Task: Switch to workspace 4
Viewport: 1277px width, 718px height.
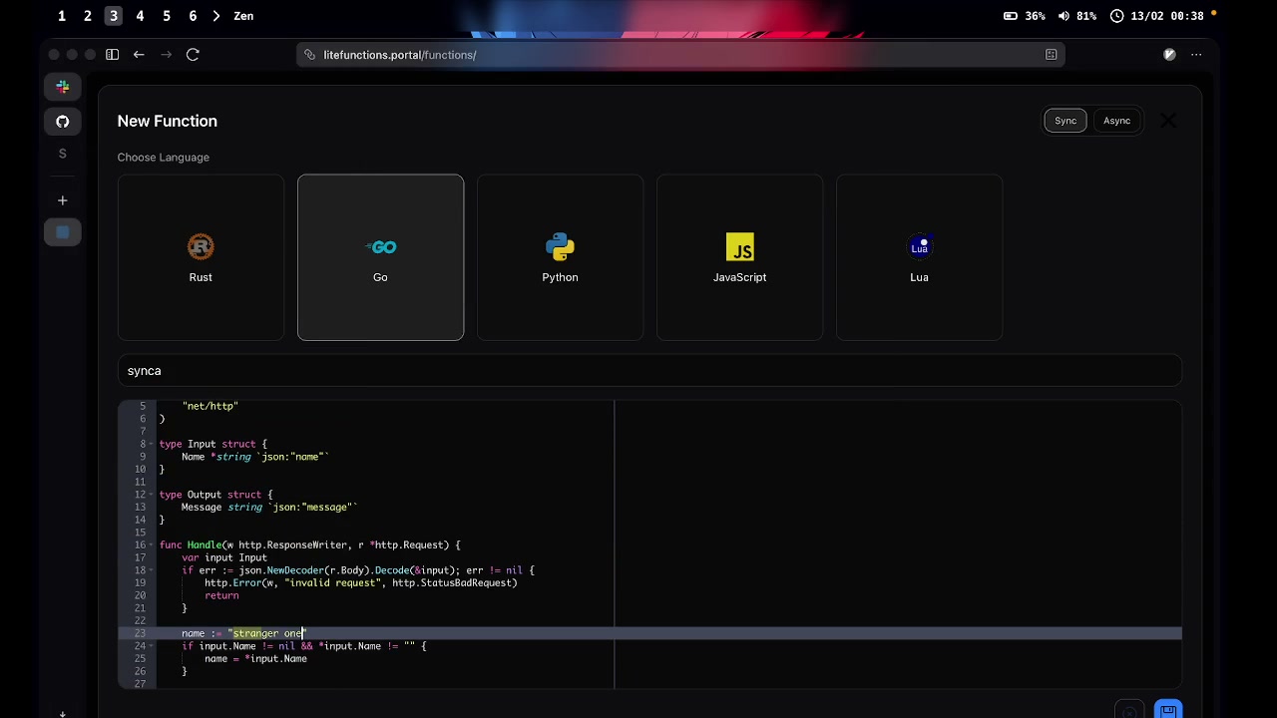Action: click(140, 16)
